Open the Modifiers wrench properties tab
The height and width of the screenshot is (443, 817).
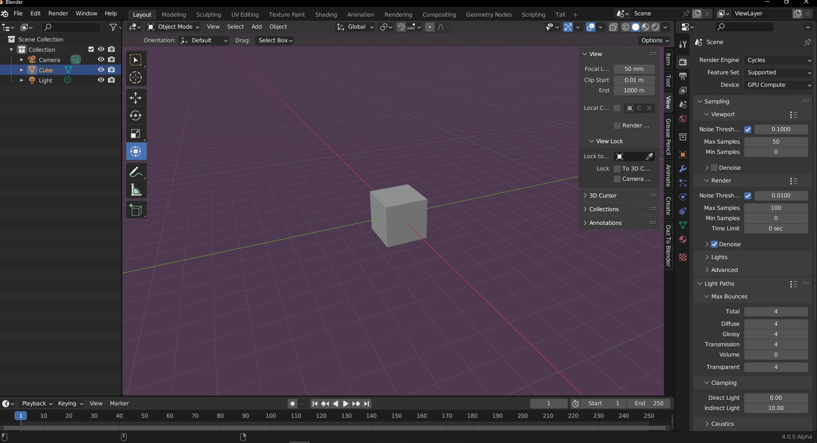[683, 168]
